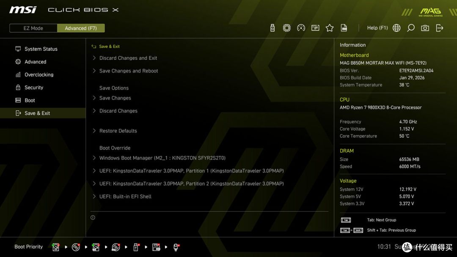The width and height of the screenshot is (457, 257).
Task: Click the Boot Priority label
Action: (29, 247)
